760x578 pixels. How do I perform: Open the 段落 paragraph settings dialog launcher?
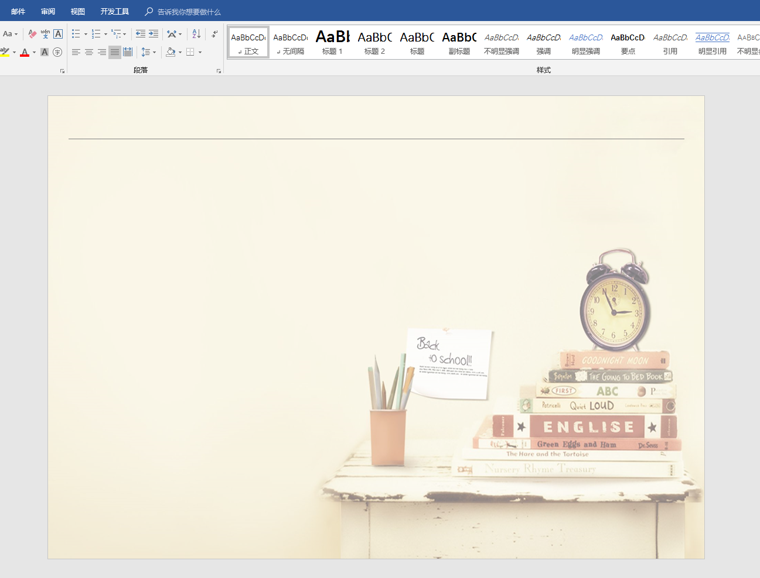[219, 71]
